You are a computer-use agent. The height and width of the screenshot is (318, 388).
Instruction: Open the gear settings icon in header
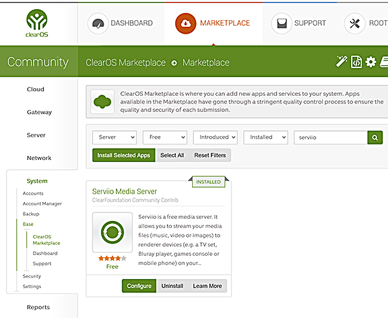point(371,62)
